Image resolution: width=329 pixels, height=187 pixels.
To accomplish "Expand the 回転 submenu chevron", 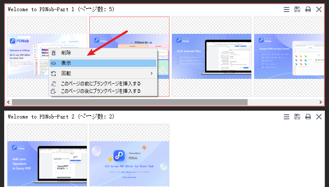I will pos(152,73).
